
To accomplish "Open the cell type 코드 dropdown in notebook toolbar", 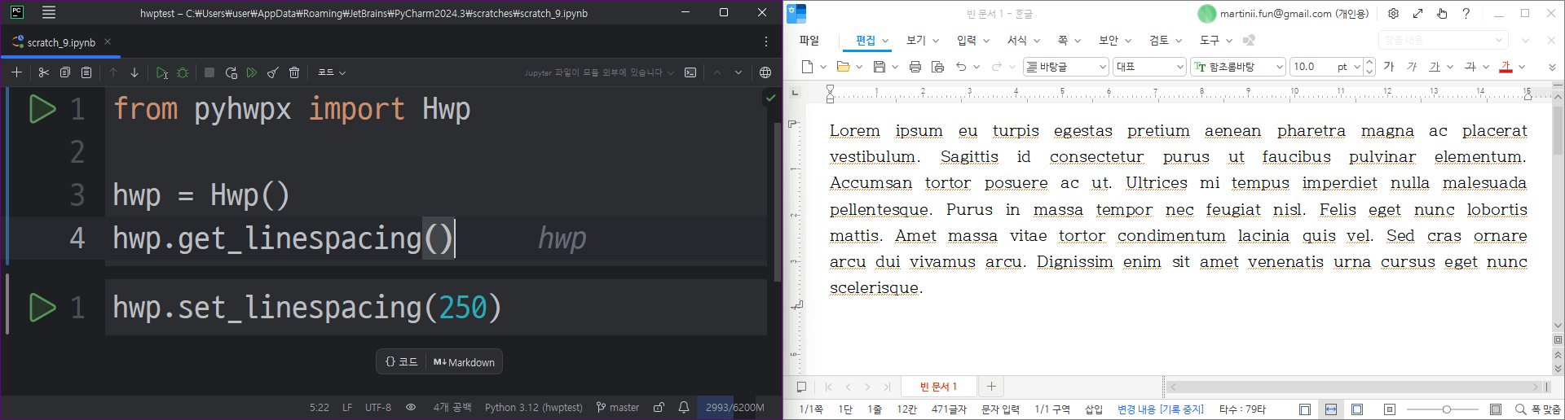I will point(332,72).
